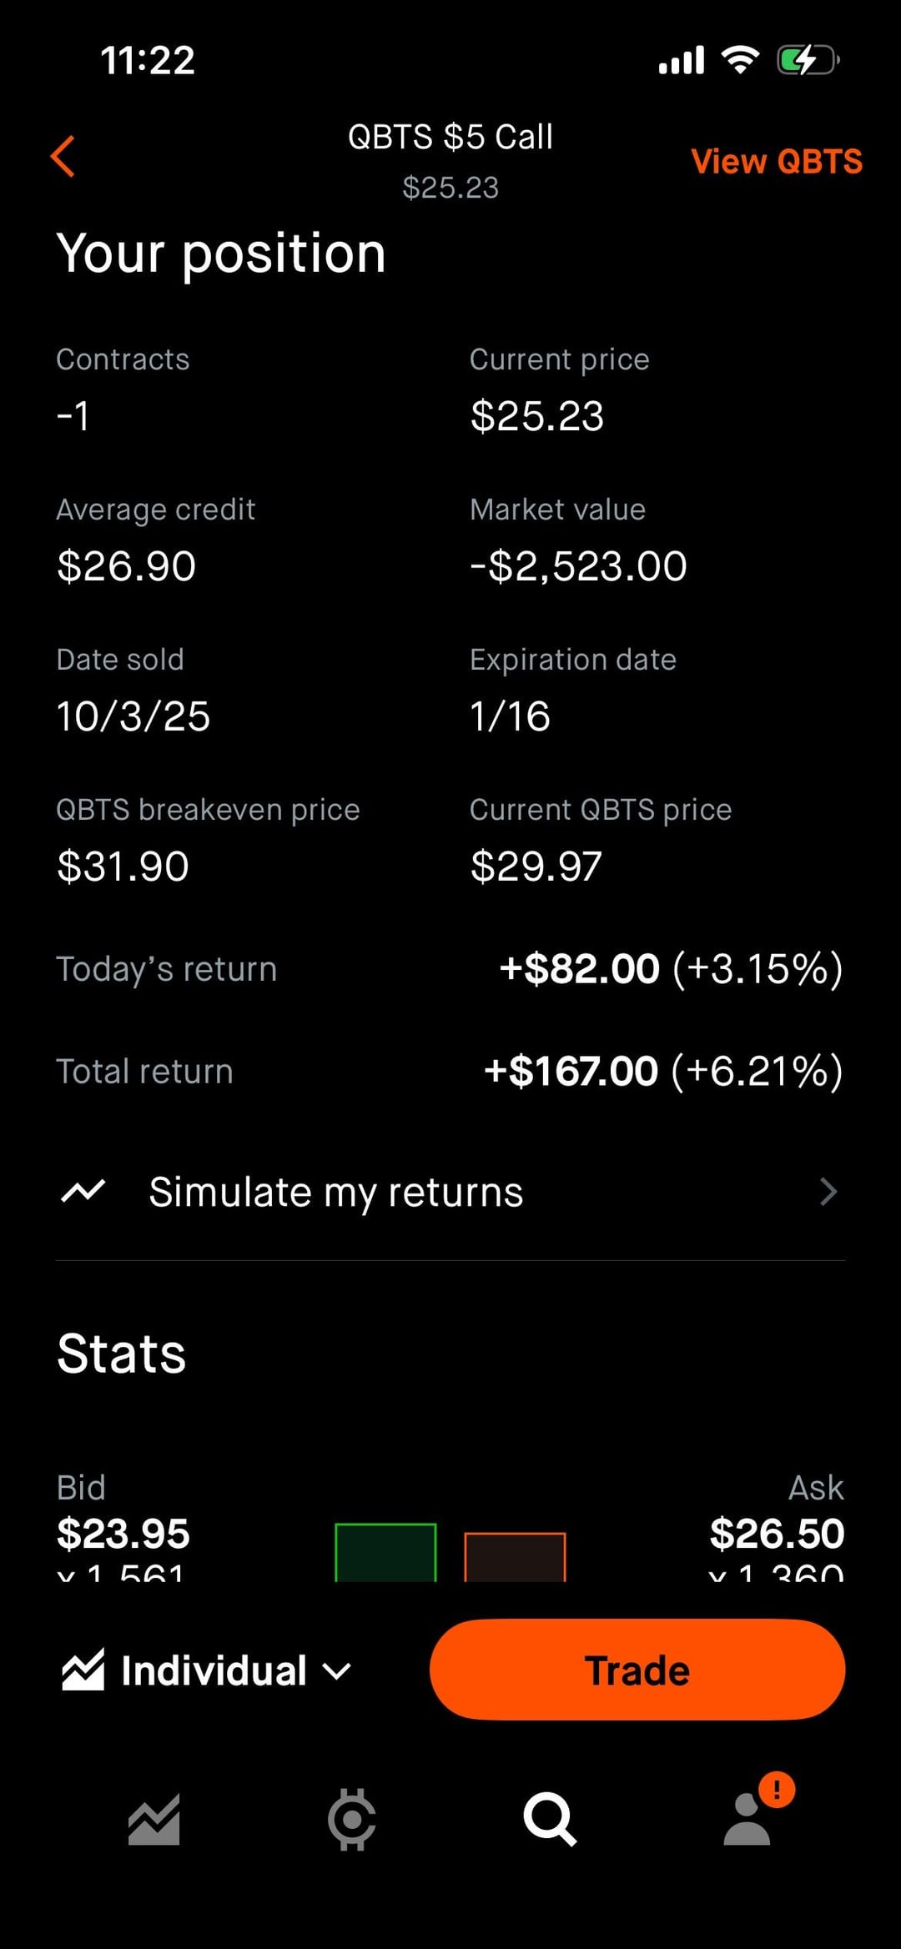
Task: Tap the Bid price $23.95
Action: 123,1533
